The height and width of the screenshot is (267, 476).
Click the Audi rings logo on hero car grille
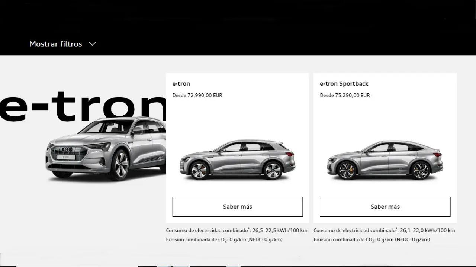[67, 150]
